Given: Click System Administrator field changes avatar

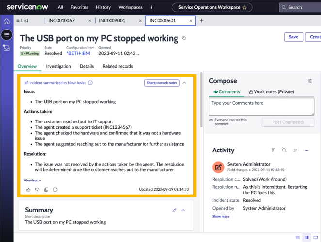Looking at the screenshot, I should pyautogui.click(x=218, y=167).
